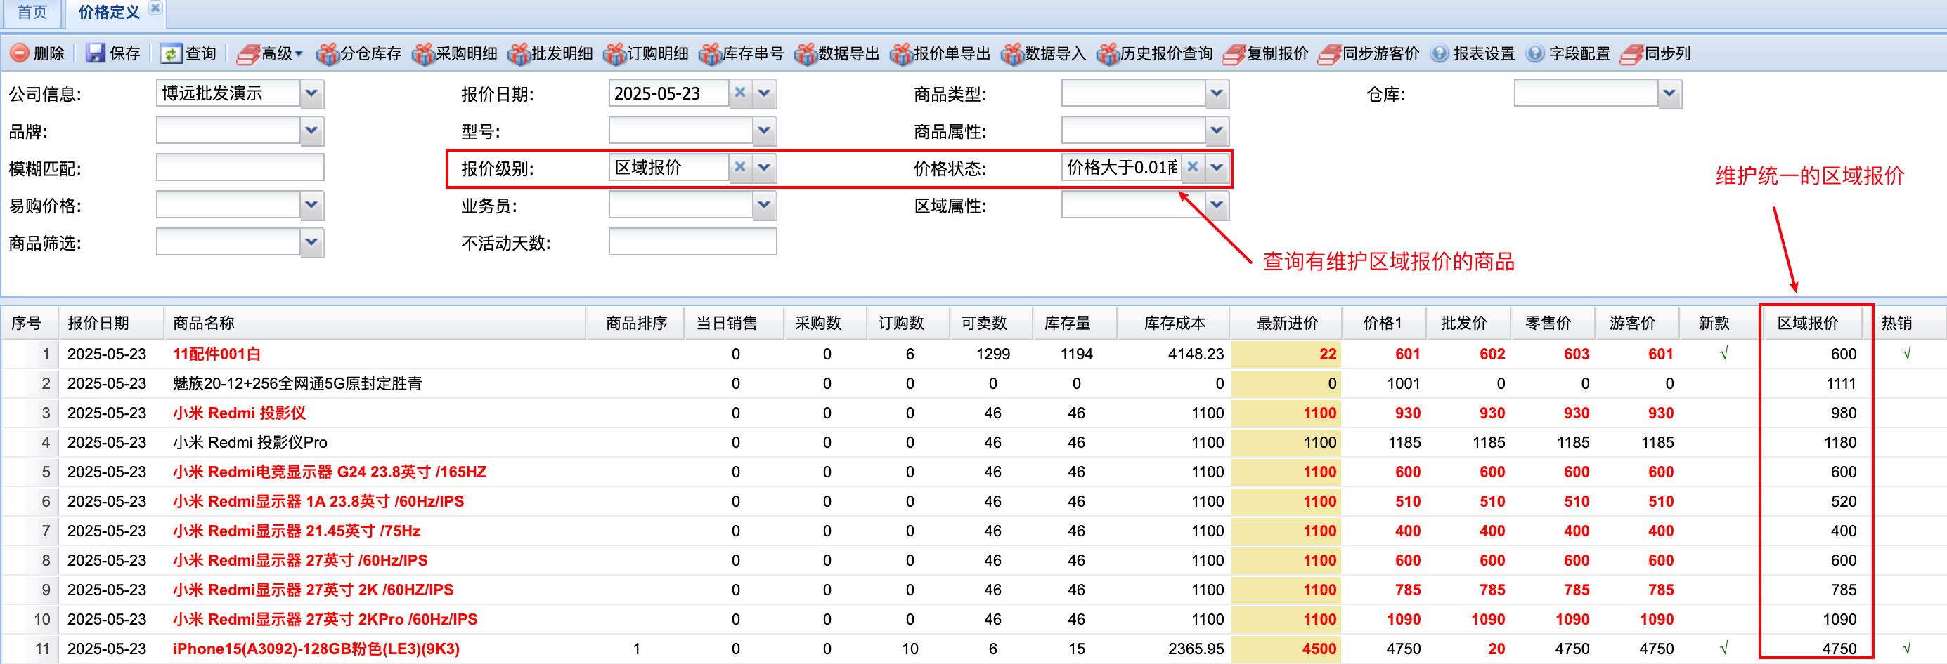Expand the 仓库 warehouse dropdown

[x=1669, y=93]
